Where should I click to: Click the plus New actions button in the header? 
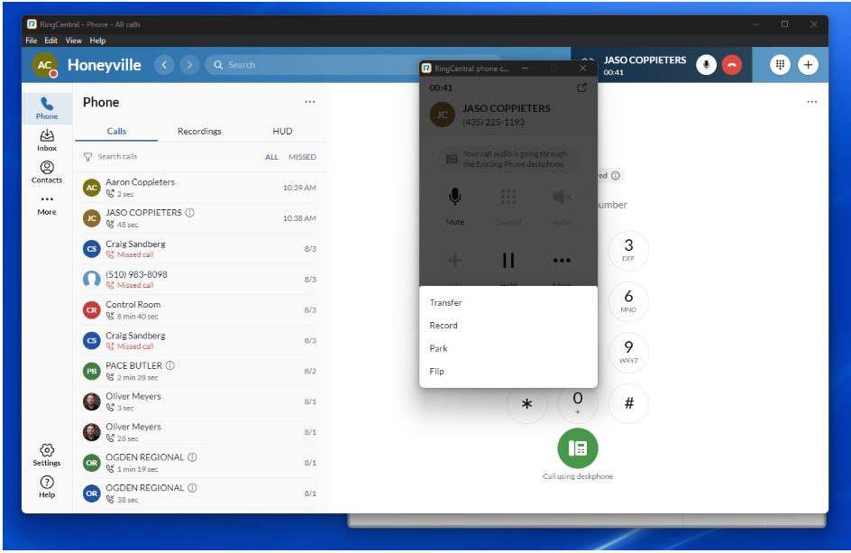808,65
